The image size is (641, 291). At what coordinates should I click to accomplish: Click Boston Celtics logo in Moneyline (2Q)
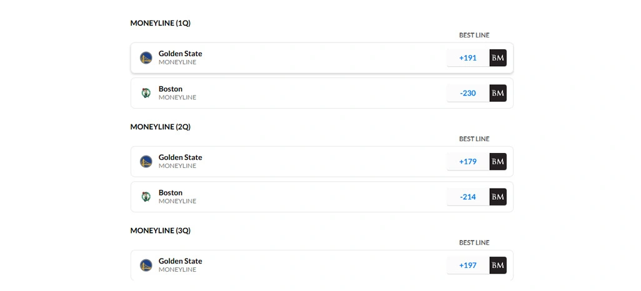click(x=146, y=197)
